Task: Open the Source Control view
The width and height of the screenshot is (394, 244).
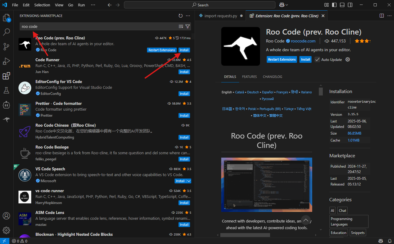Action: pos(6,46)
